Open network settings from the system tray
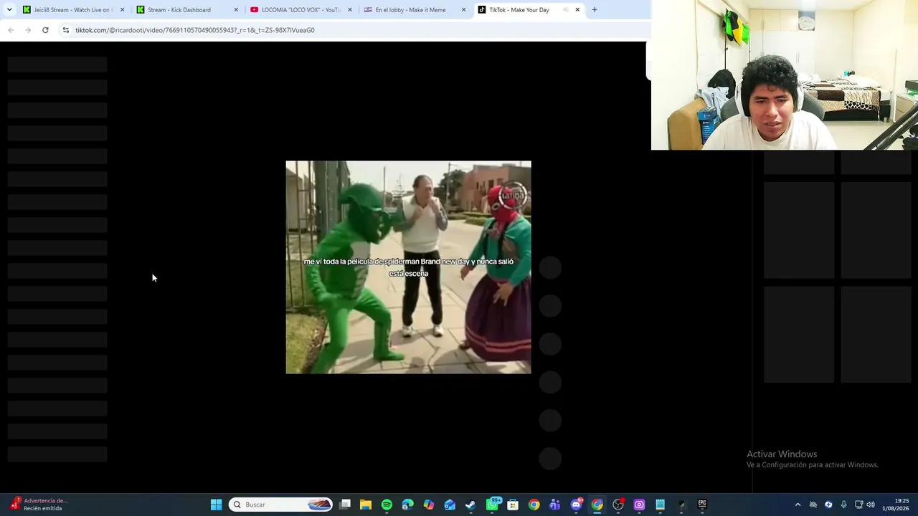Viewport: 918px width, 516px height. click(858, 505)
